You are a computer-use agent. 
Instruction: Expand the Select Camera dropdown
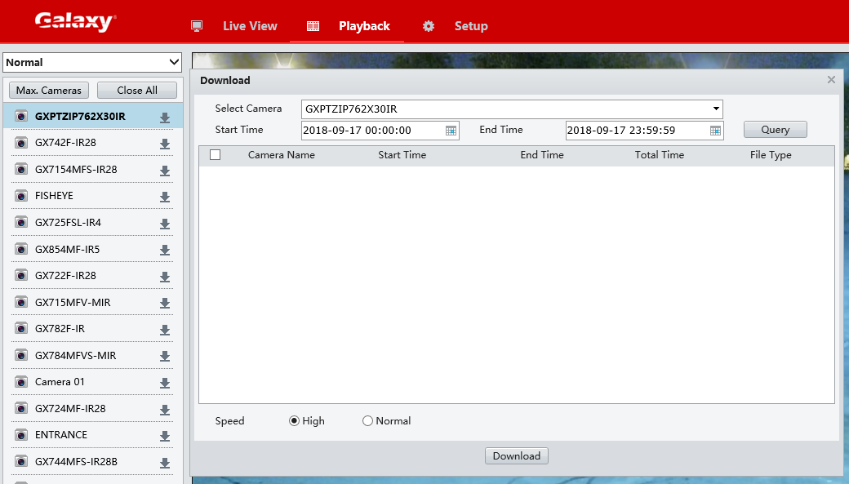pyautogui.click(x=716, y=109)
